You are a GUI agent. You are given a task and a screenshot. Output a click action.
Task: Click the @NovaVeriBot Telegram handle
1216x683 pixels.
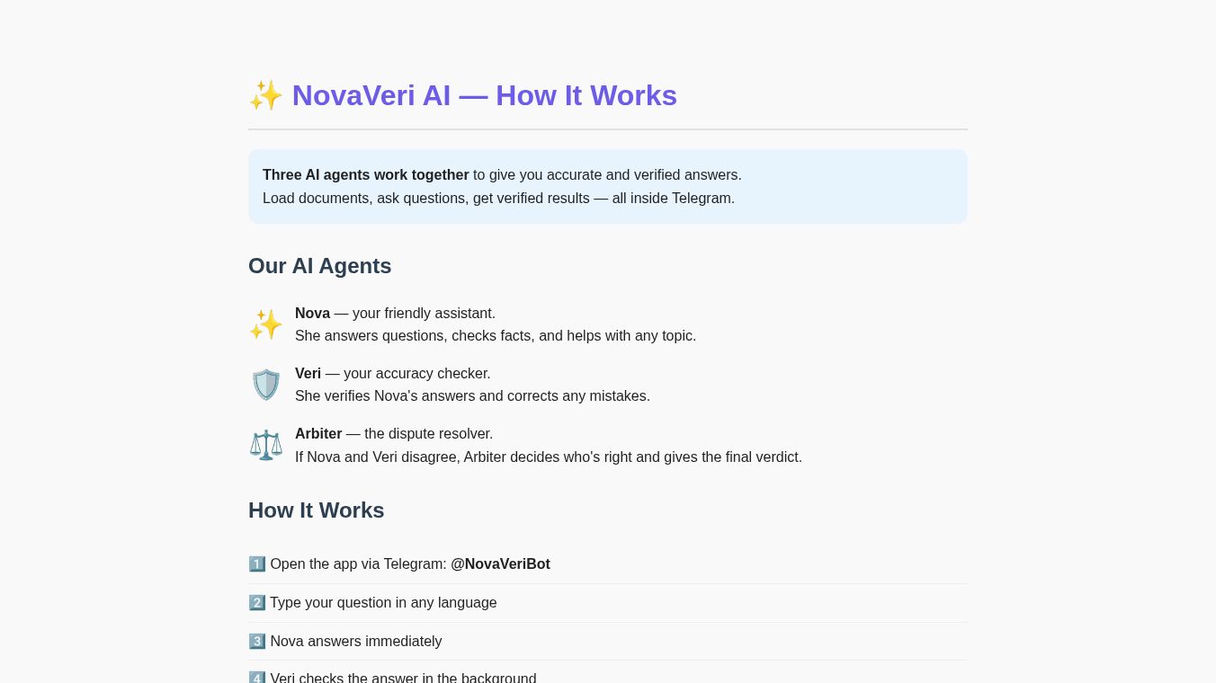tap(500, 564)
